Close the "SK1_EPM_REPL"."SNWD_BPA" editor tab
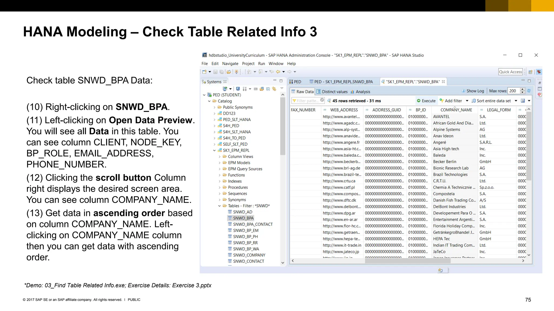 coord(443,82)
